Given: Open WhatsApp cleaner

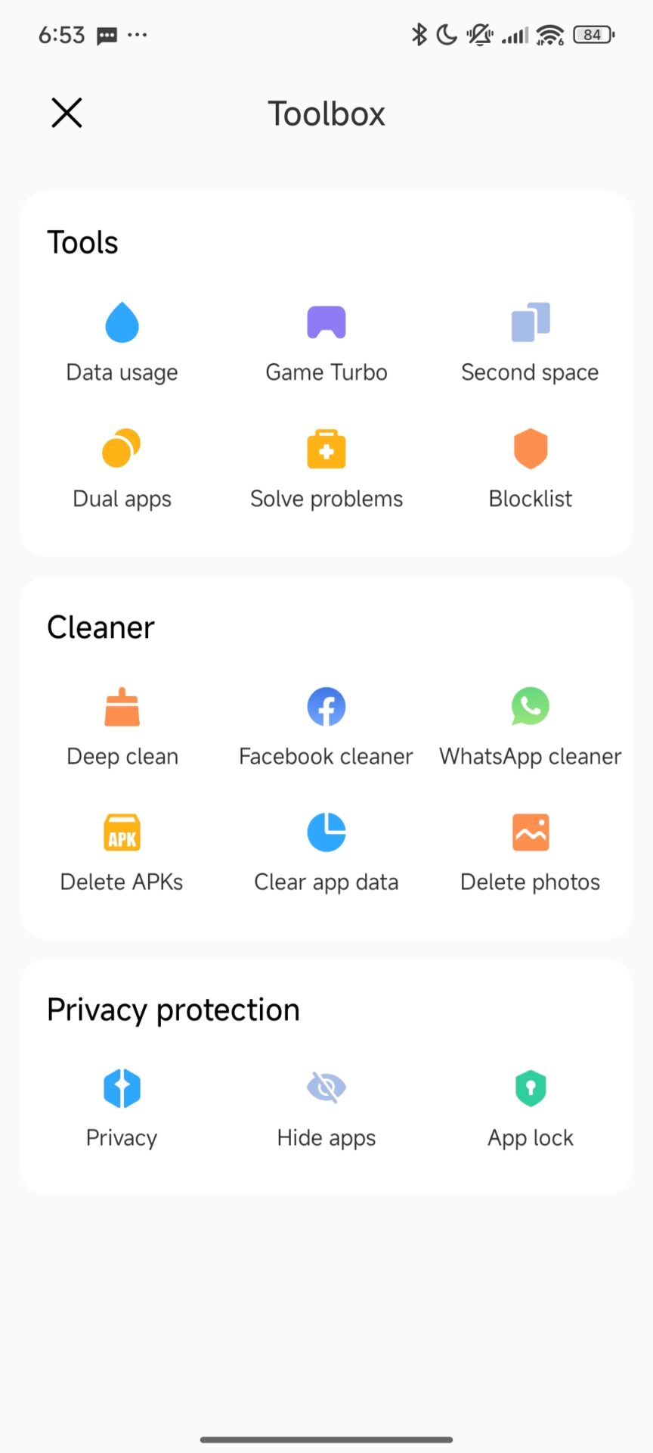Looking at the screenshot, I should (531, 708).
